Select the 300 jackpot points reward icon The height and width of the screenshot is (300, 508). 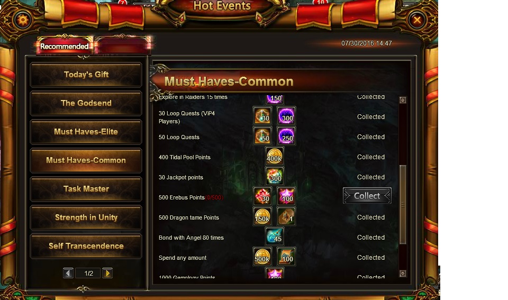(275, 177)
